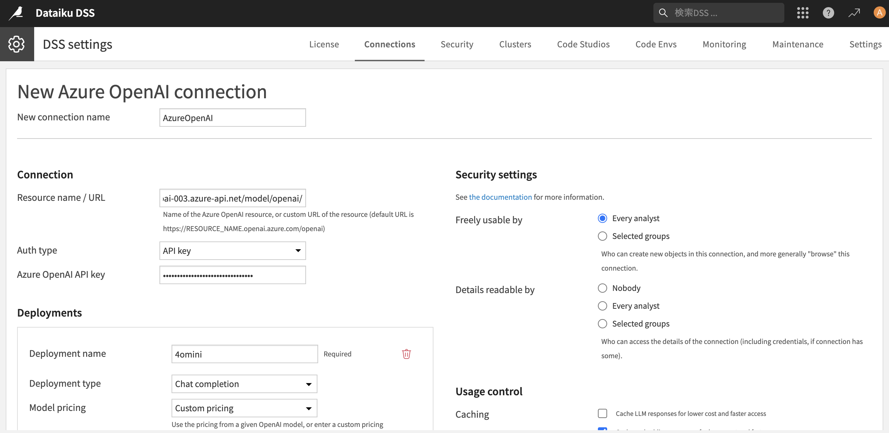
Task: Open the Auth type dropdown
Action: (232, 251)
